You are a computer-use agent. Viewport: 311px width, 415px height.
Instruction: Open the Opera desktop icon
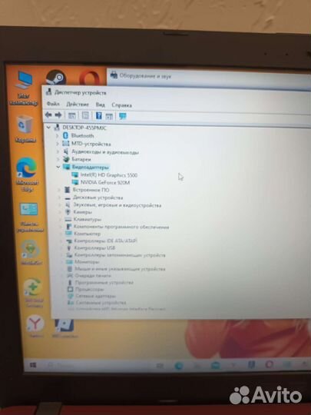point(90,78)
